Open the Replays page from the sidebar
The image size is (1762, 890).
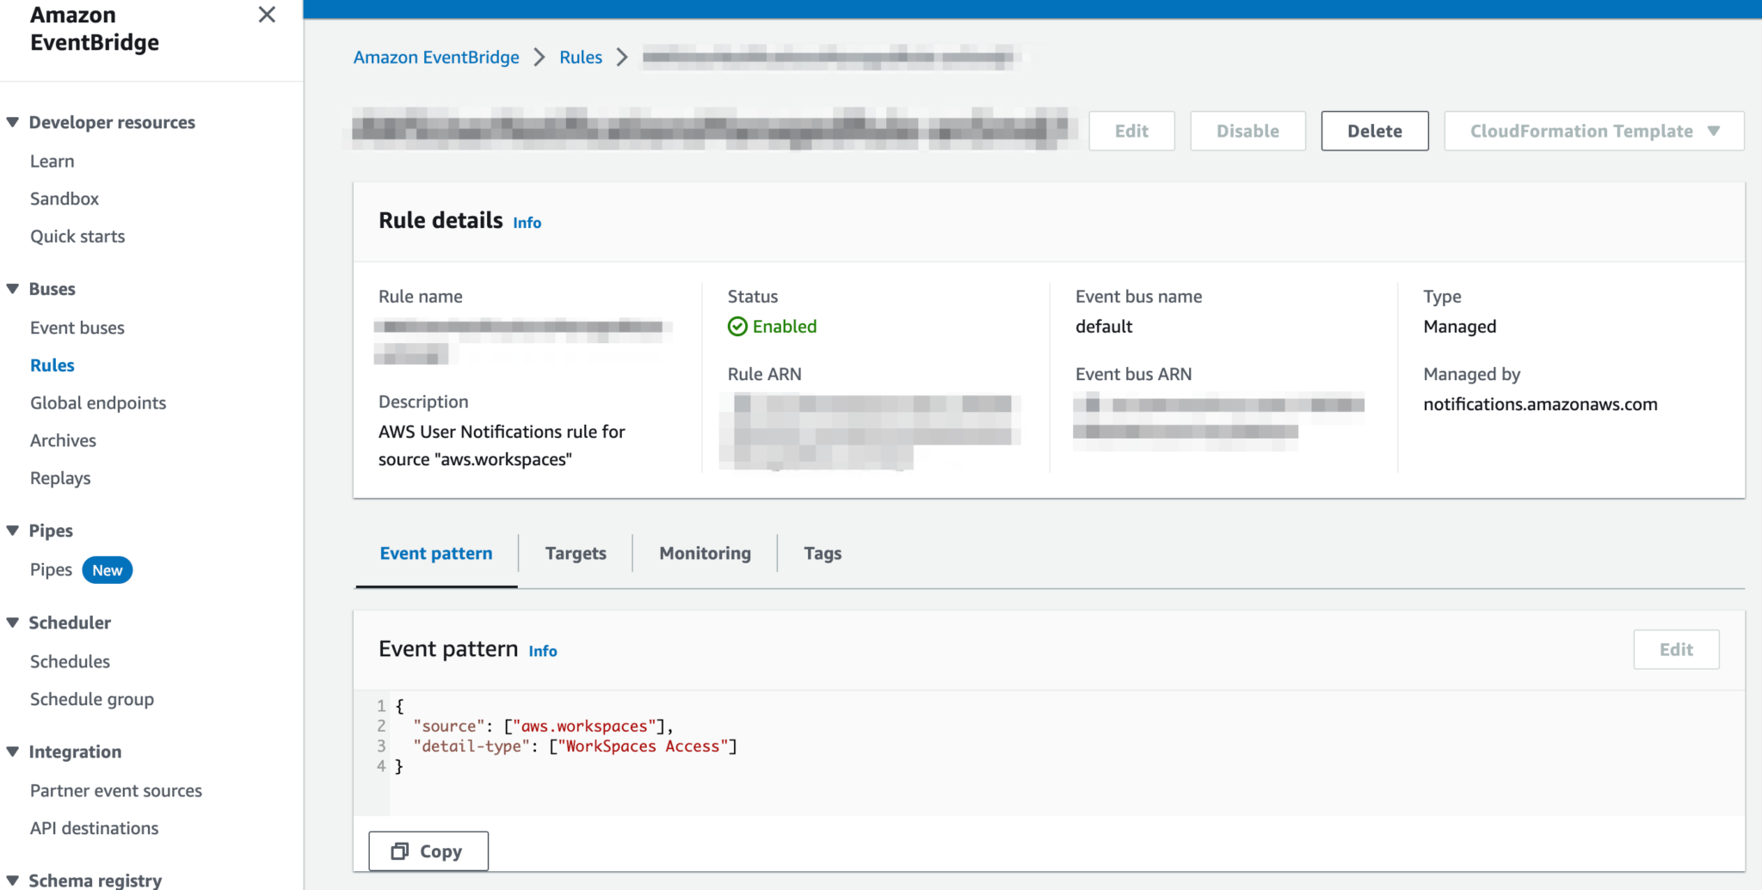(x=60, y=477)
